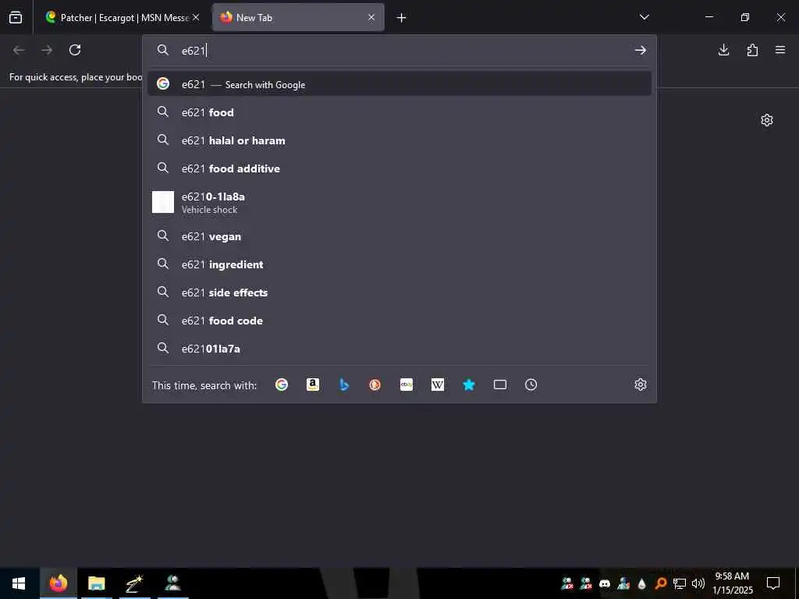
Task: Open File Explorer from taskbar
Action: click(x=96, y=583)
